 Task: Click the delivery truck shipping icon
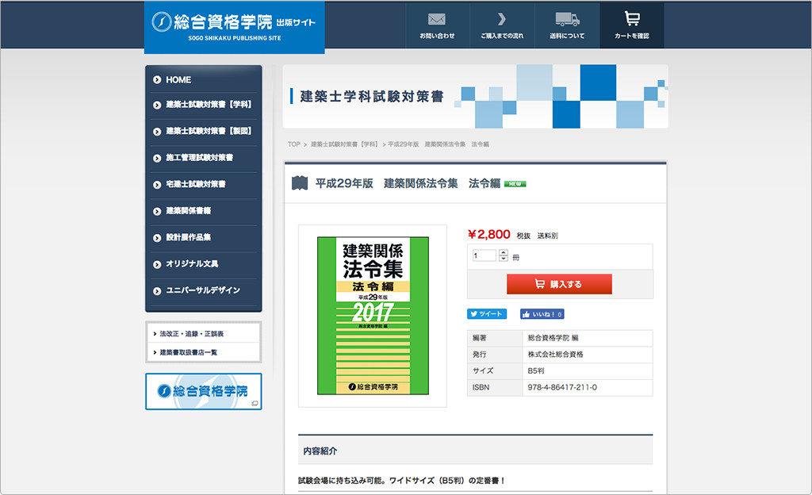(x=567, y=19)
